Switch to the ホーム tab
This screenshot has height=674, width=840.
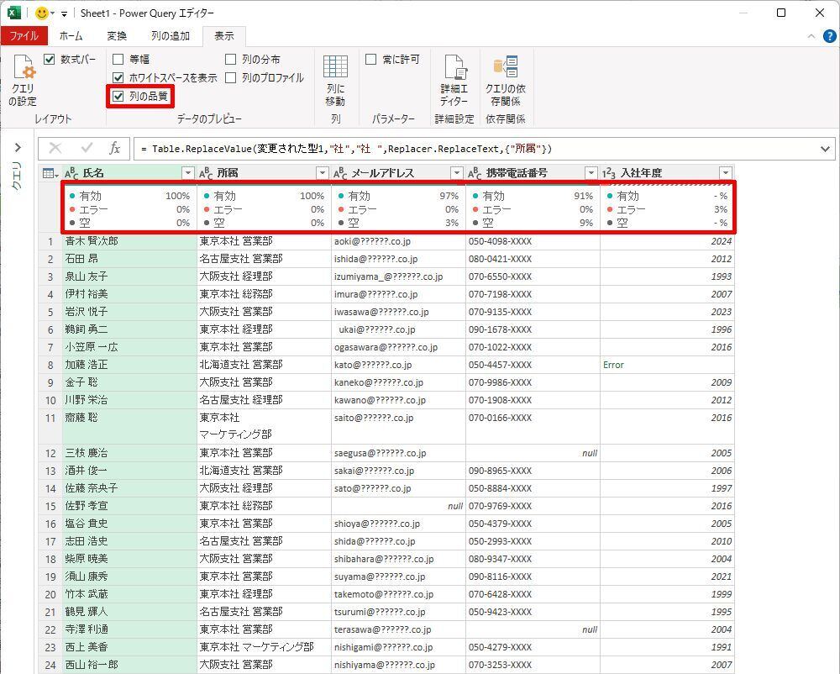point(71,36)
